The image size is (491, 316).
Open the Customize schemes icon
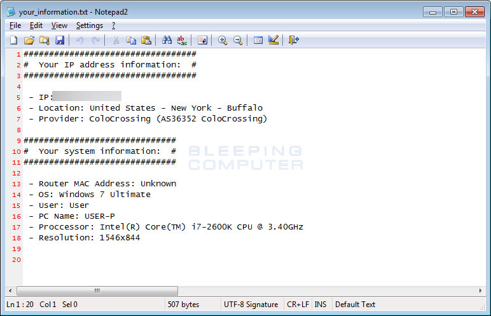(273, 40)
